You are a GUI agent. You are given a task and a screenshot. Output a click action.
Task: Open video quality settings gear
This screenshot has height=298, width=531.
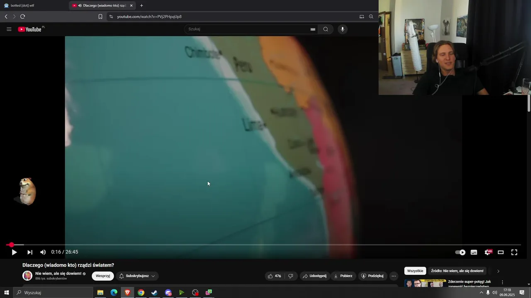click(x=488, y=252)
